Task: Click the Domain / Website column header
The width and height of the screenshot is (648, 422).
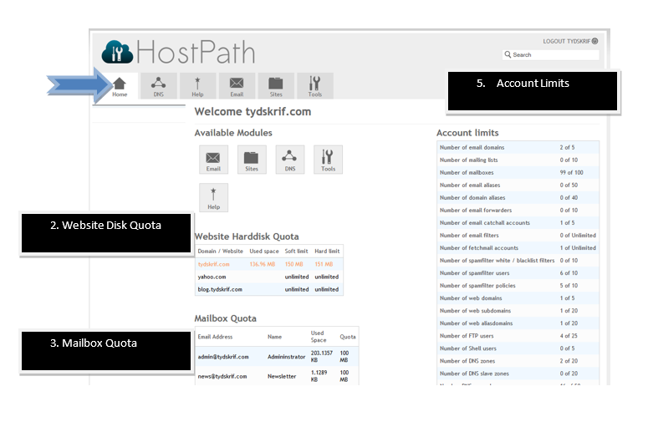Action: pyautogui.click(x=220, y=251)
